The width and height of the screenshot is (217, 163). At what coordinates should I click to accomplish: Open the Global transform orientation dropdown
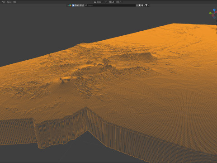[99, 2]
